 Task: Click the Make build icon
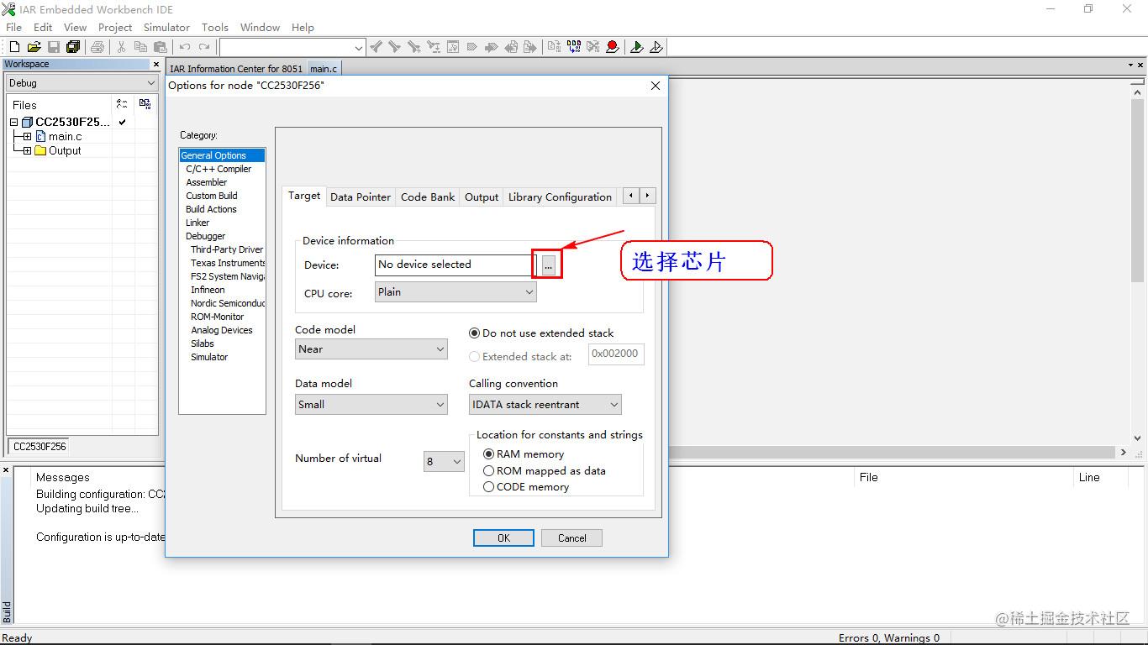(574, 47)
